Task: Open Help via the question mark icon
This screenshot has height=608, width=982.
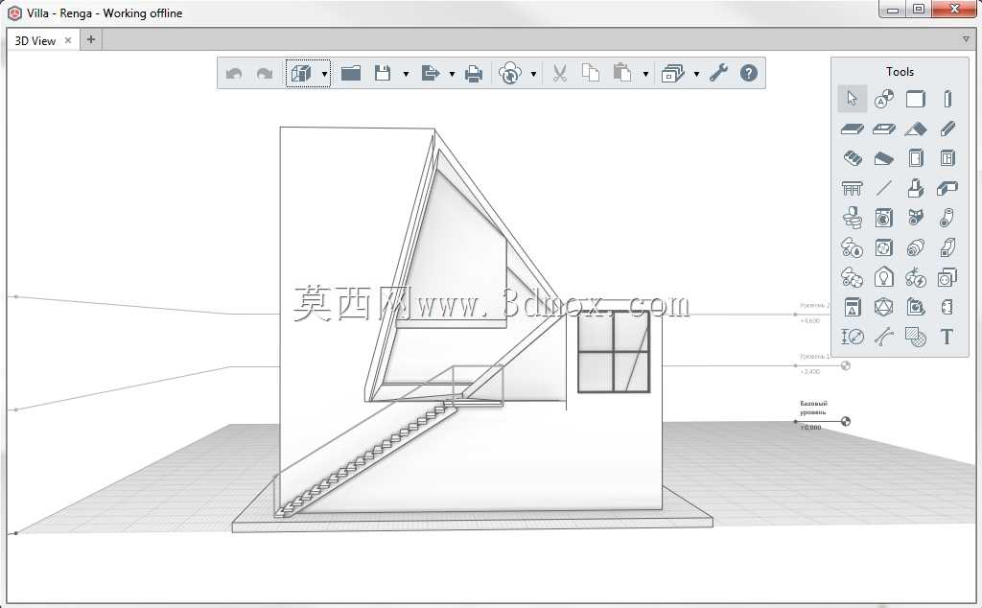Action: [x=748, y=73]
